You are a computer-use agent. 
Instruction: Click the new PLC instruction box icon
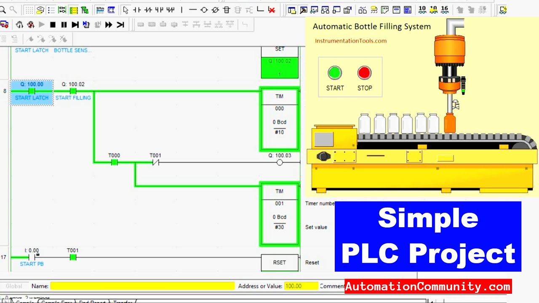pos(226,10)
